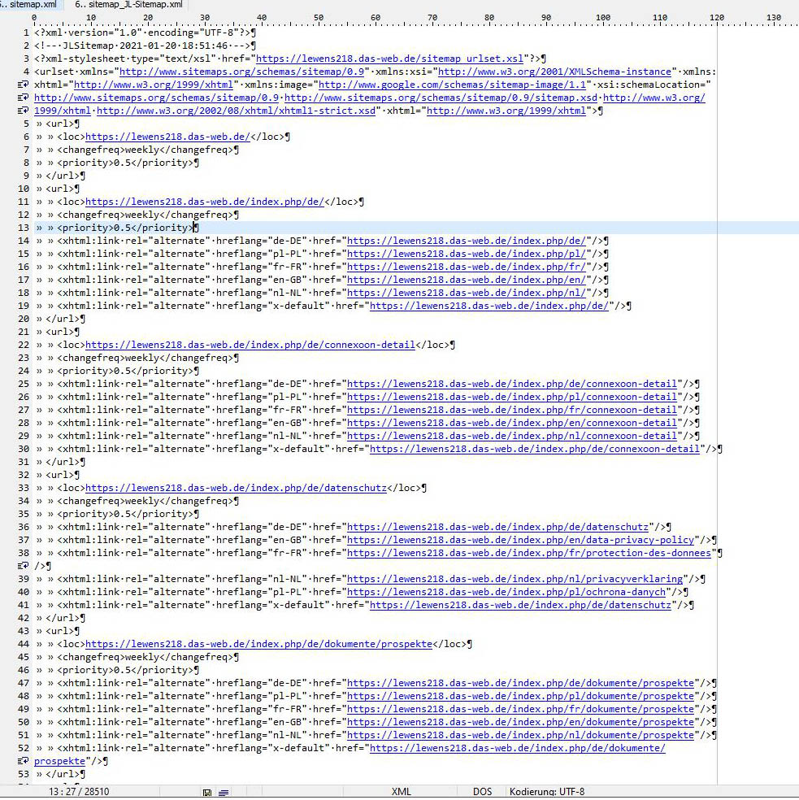This screenshot has height=800, width=799.
Task: Click the lines icon beside the disk icon
Action: point(224,792)
